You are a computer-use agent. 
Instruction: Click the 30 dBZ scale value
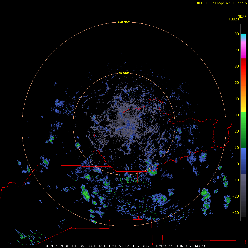237,115
